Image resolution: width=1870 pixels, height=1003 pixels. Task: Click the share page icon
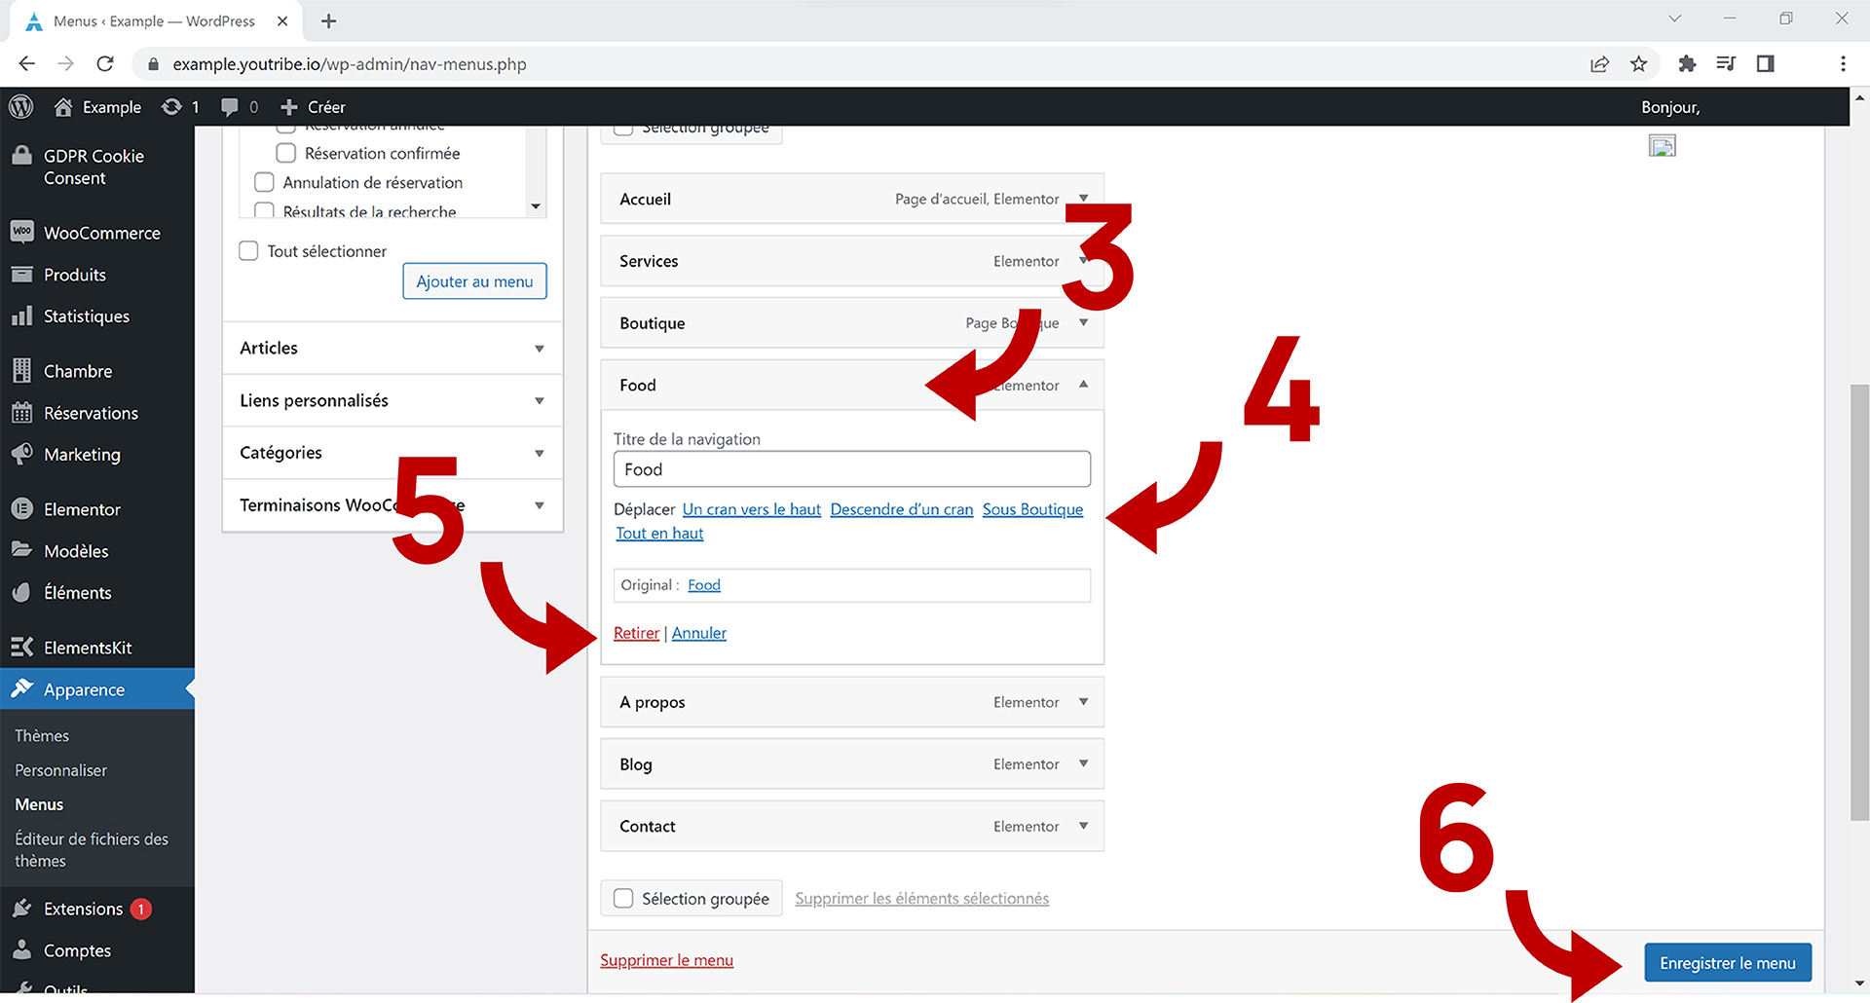tap(1599, 64)
